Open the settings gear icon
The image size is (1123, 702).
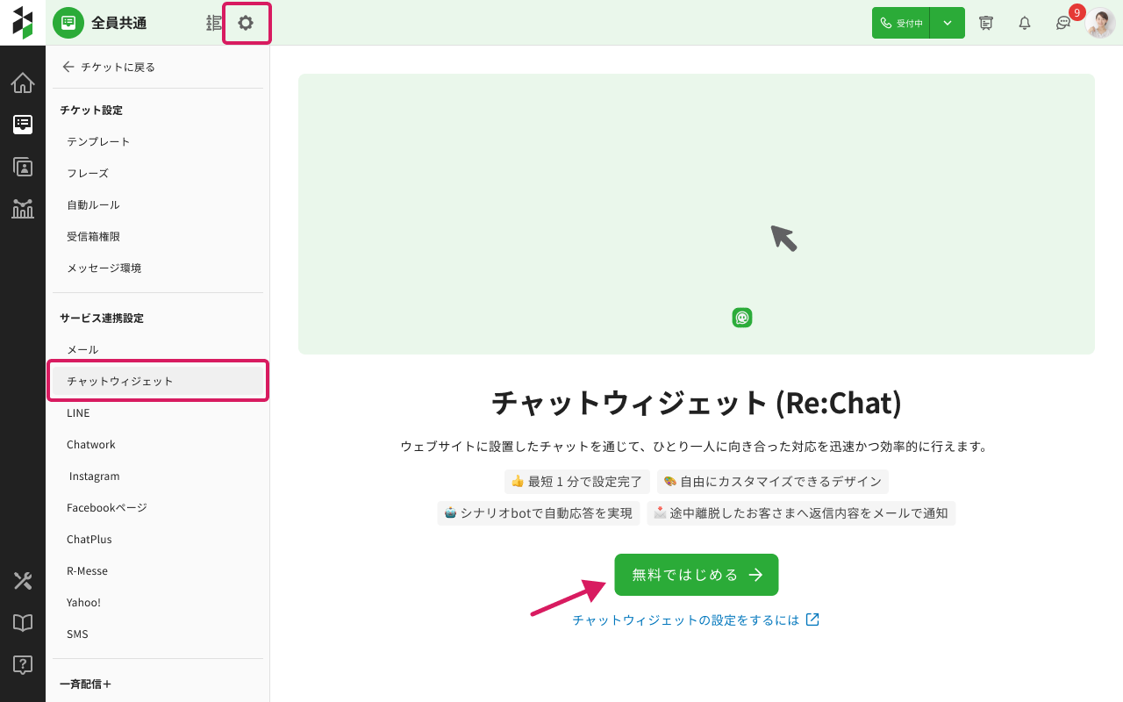[246, 23]
